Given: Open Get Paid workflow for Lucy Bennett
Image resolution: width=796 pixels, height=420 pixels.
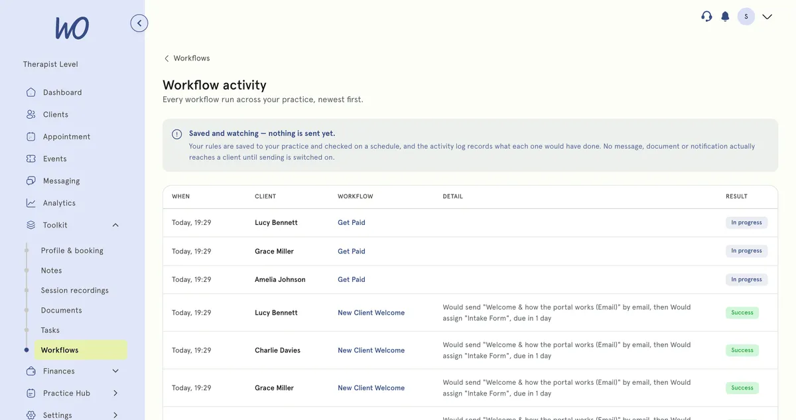Looking at the screenshot, I should 352,223.
